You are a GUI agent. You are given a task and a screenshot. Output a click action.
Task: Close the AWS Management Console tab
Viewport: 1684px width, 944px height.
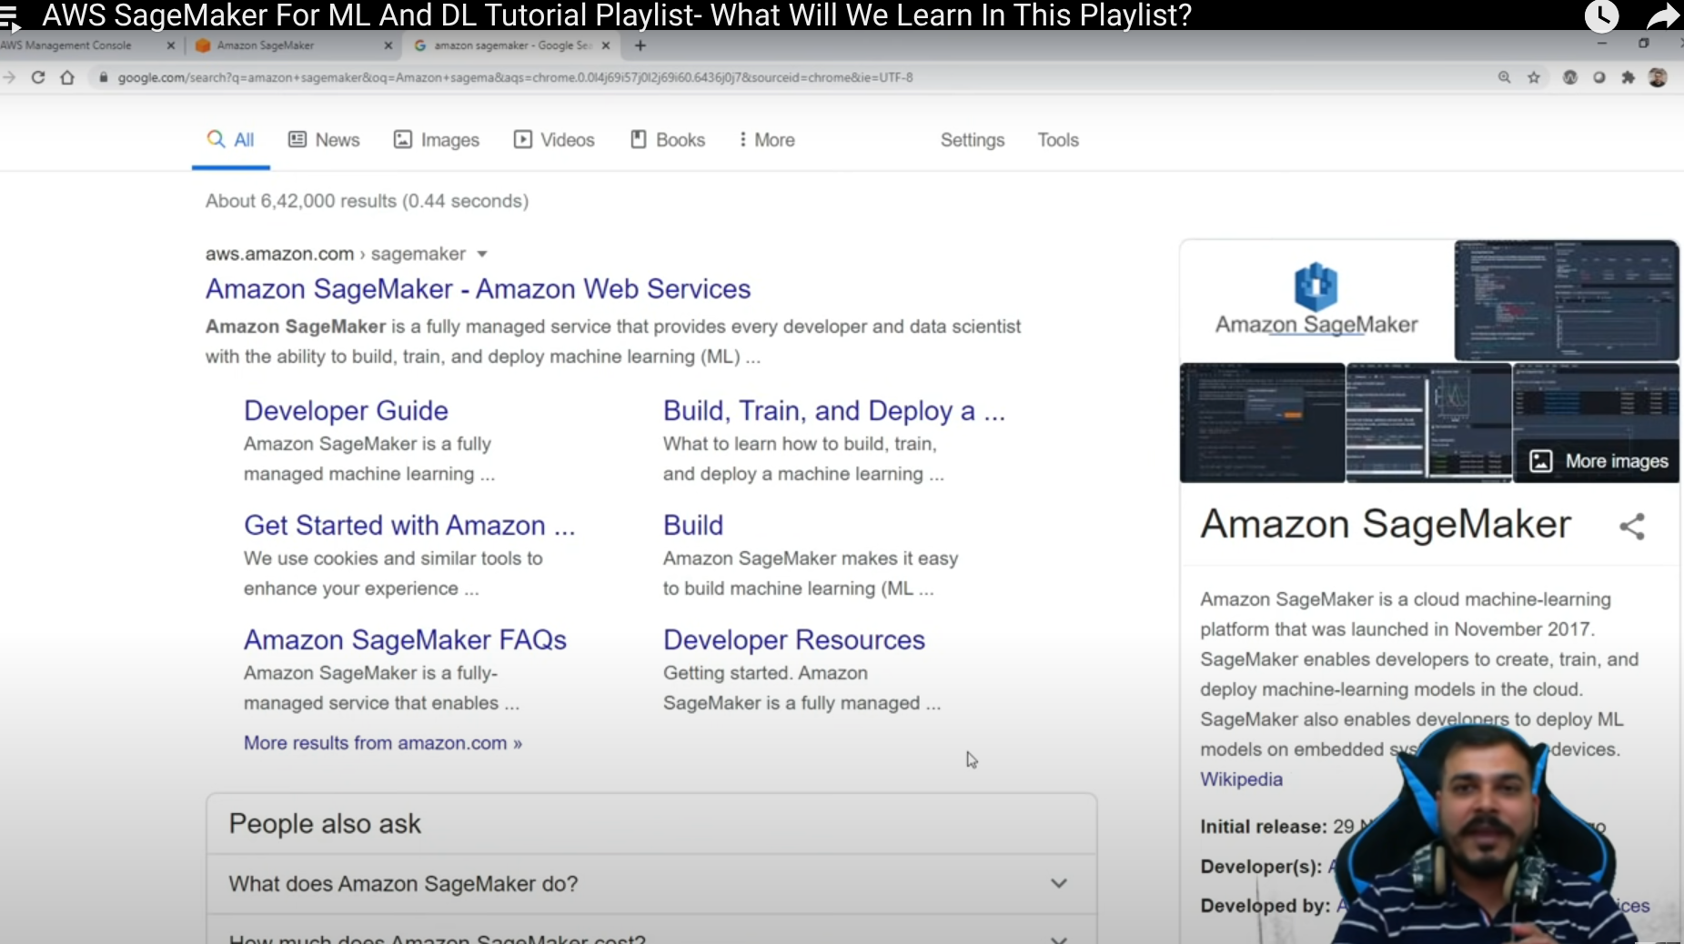pos(170,45)
